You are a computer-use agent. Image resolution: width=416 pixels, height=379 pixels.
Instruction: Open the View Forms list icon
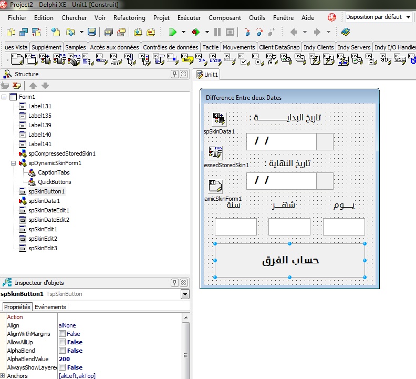point(24,32)
